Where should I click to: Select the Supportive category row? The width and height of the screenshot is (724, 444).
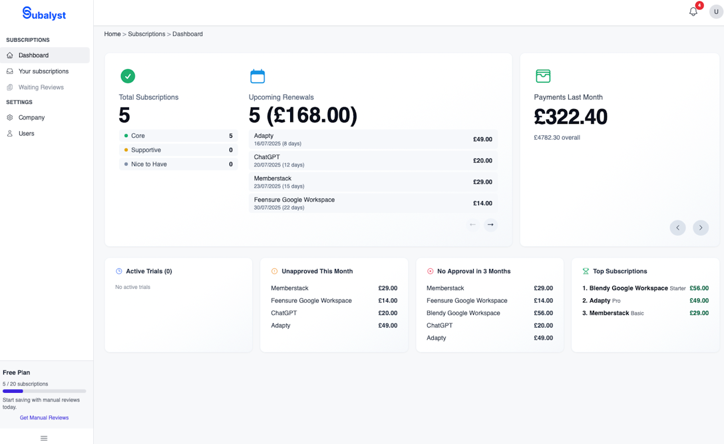click(178, 150)
